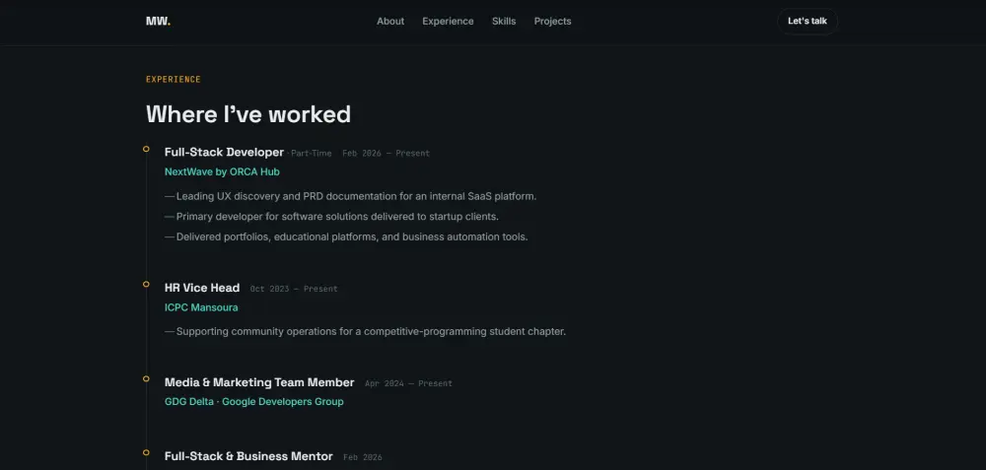Open the Projects navigation link
986x470 pixels.
[553, 22]
